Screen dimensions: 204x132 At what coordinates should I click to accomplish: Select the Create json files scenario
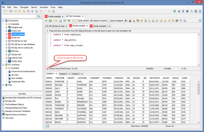[x=18, y=81]
